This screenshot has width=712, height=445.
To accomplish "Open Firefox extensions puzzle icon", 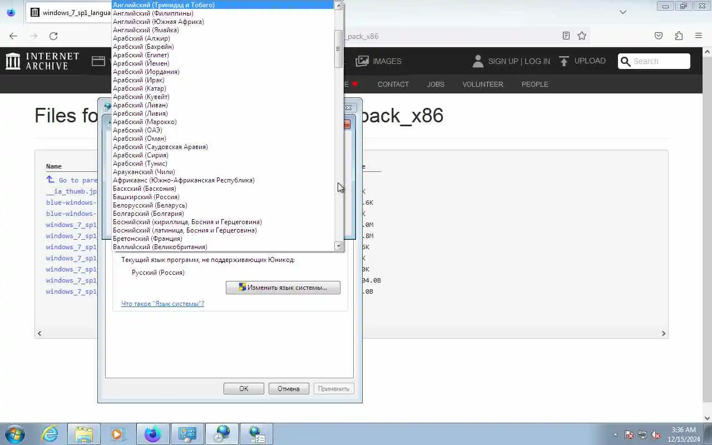I will pyautogui.click(x=679, y=36).
